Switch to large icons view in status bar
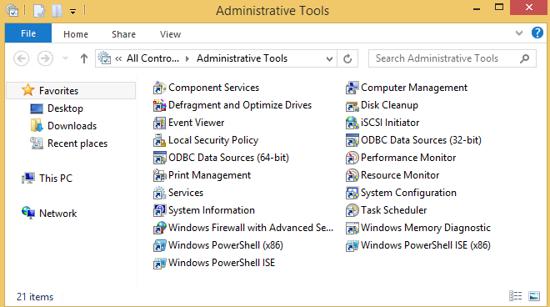Viewport: 550px width, 307px height. (534, 296)
